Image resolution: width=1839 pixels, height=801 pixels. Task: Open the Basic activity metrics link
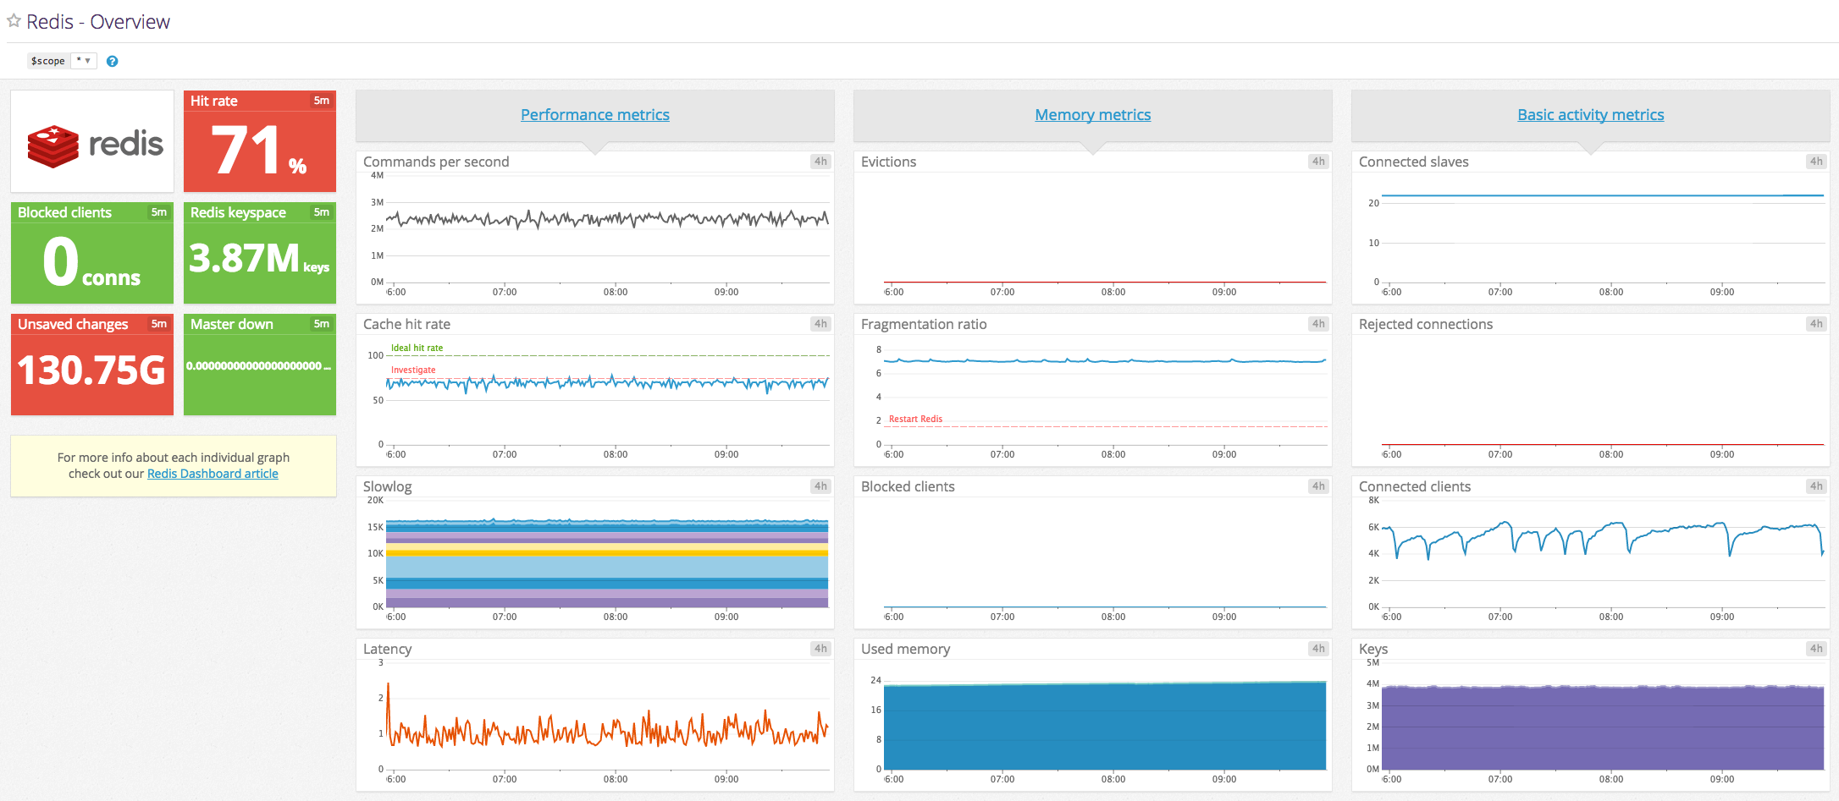tap(1590, 114)
